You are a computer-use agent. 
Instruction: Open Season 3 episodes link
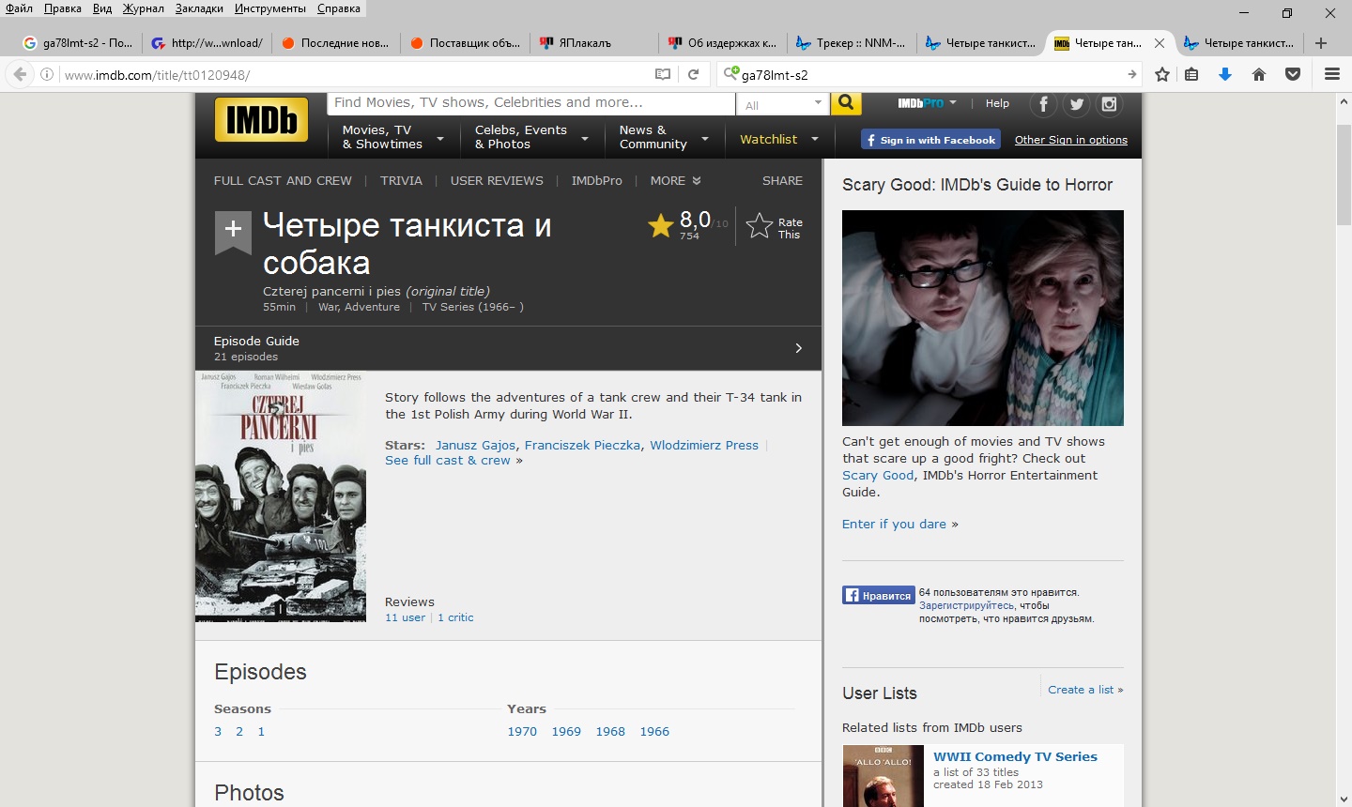tap(218, 731)
